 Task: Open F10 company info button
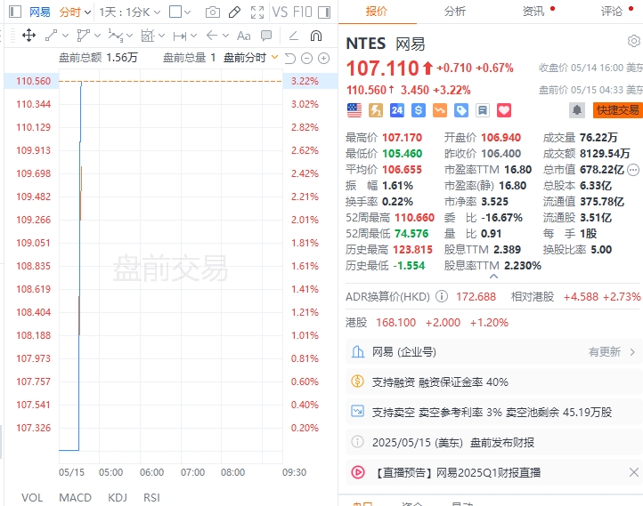(303, 12)
